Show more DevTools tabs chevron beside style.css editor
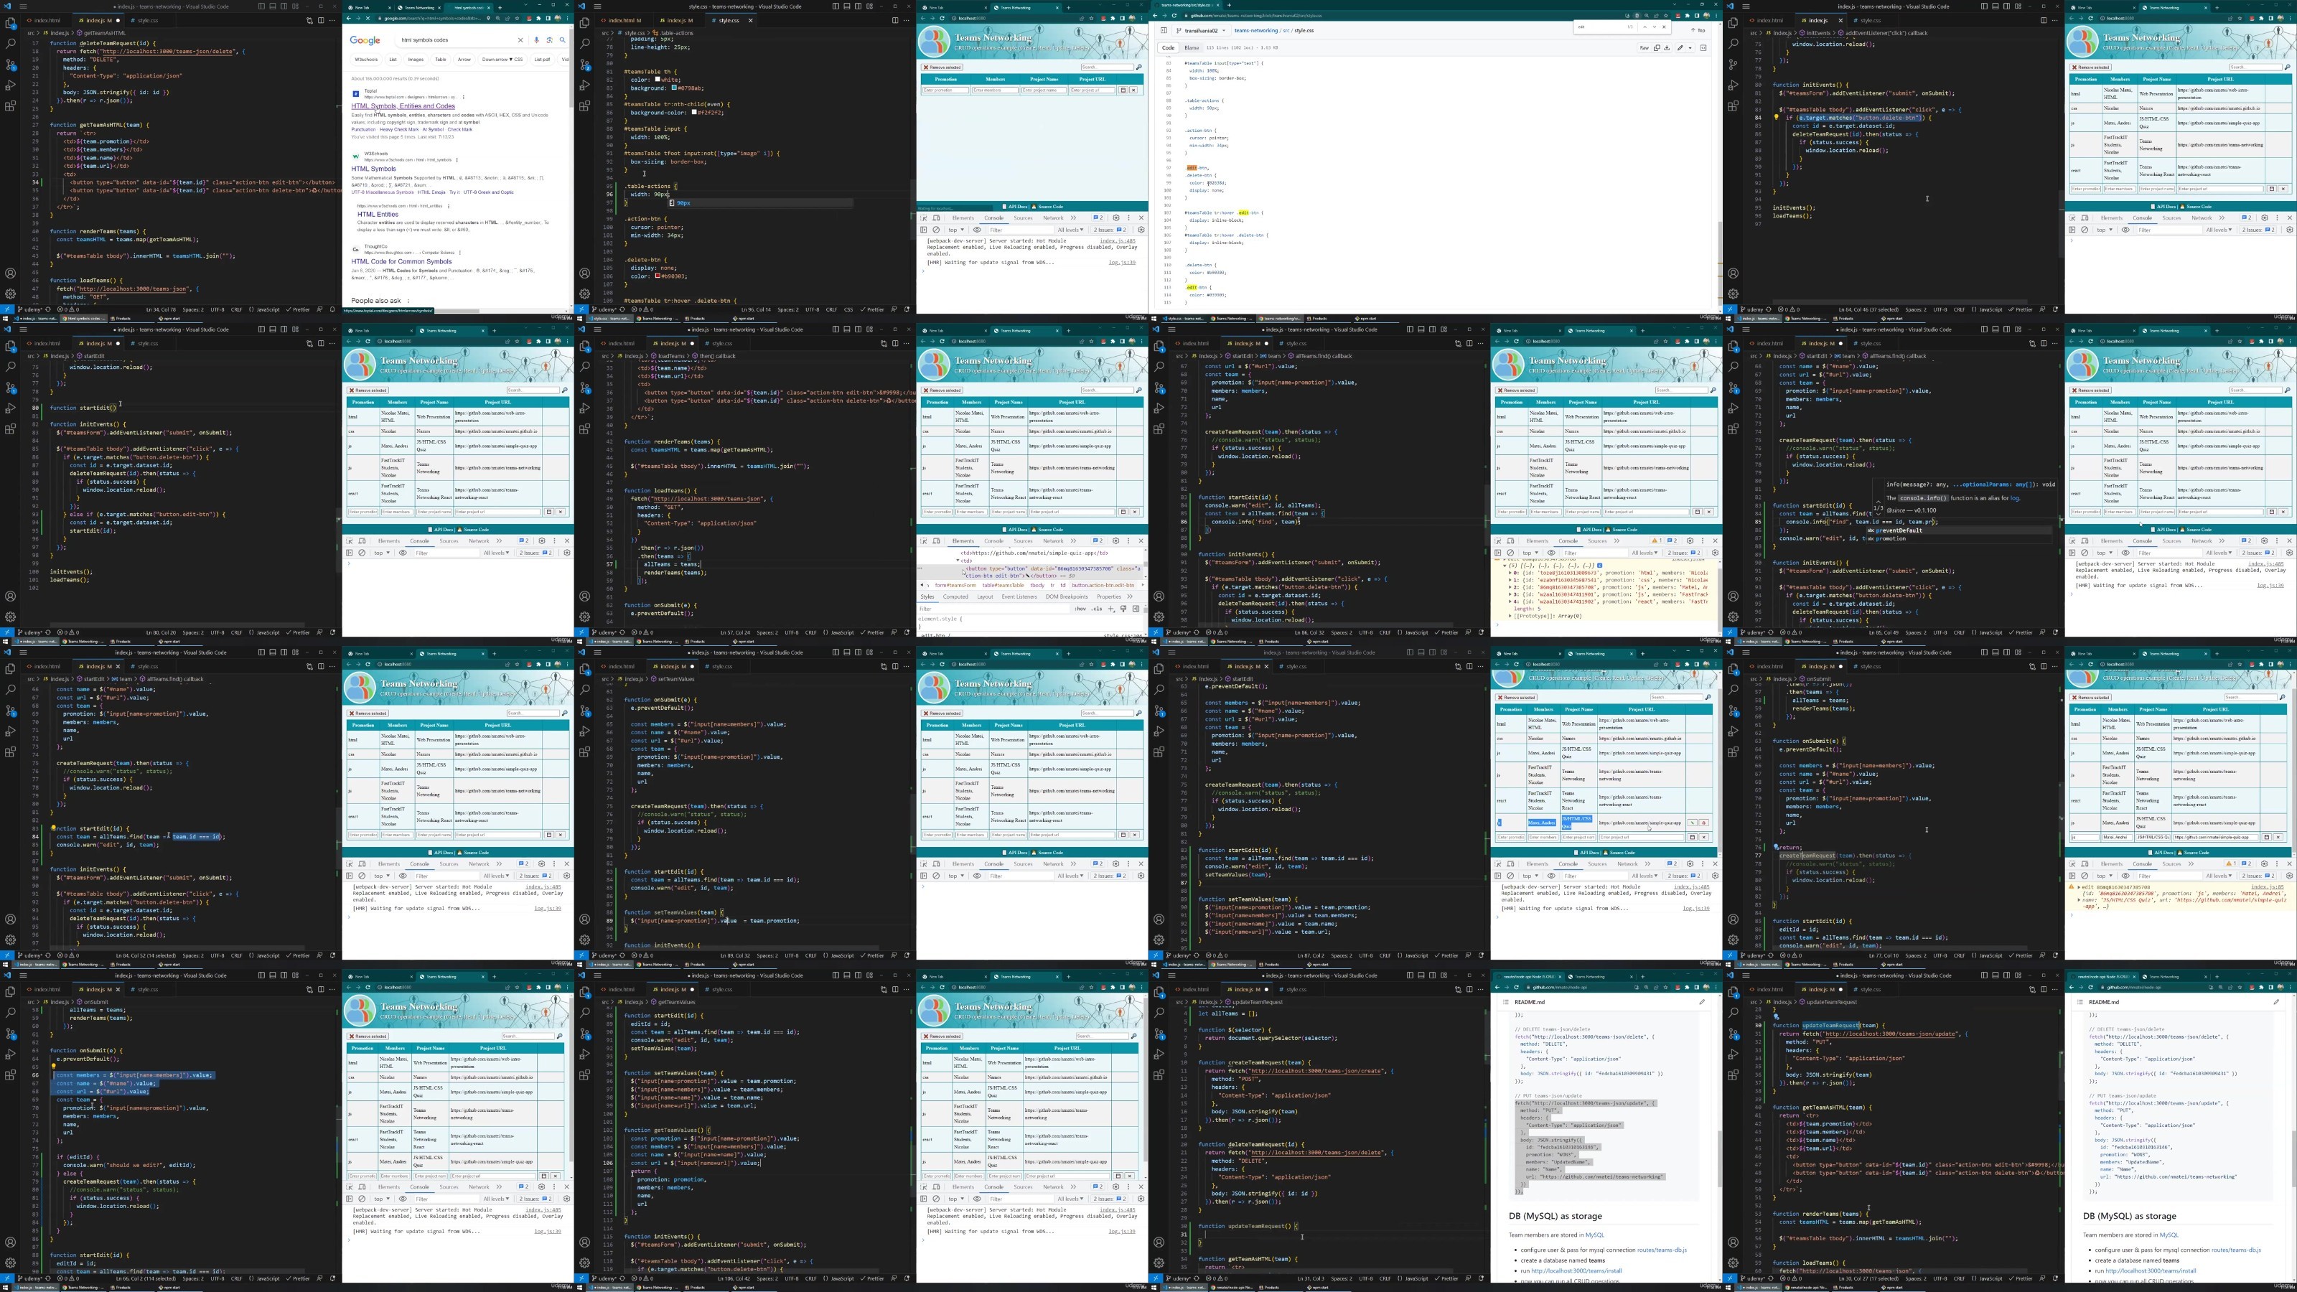 (1072, 217)
